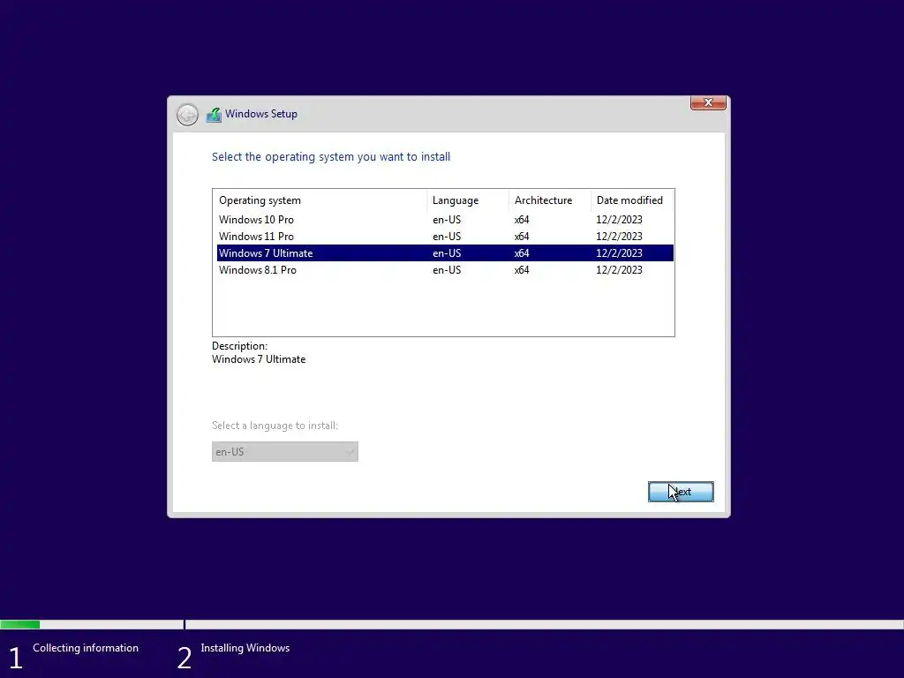Select Windows 10 Pro row
The image size is (904, 678).
tap(445, 220)
